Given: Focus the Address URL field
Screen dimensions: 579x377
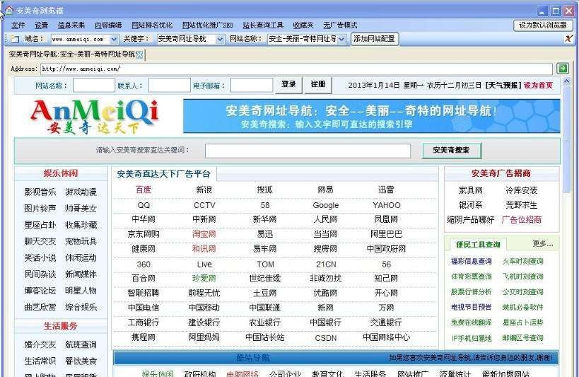Looking at the screenshot, I should 296,69.
